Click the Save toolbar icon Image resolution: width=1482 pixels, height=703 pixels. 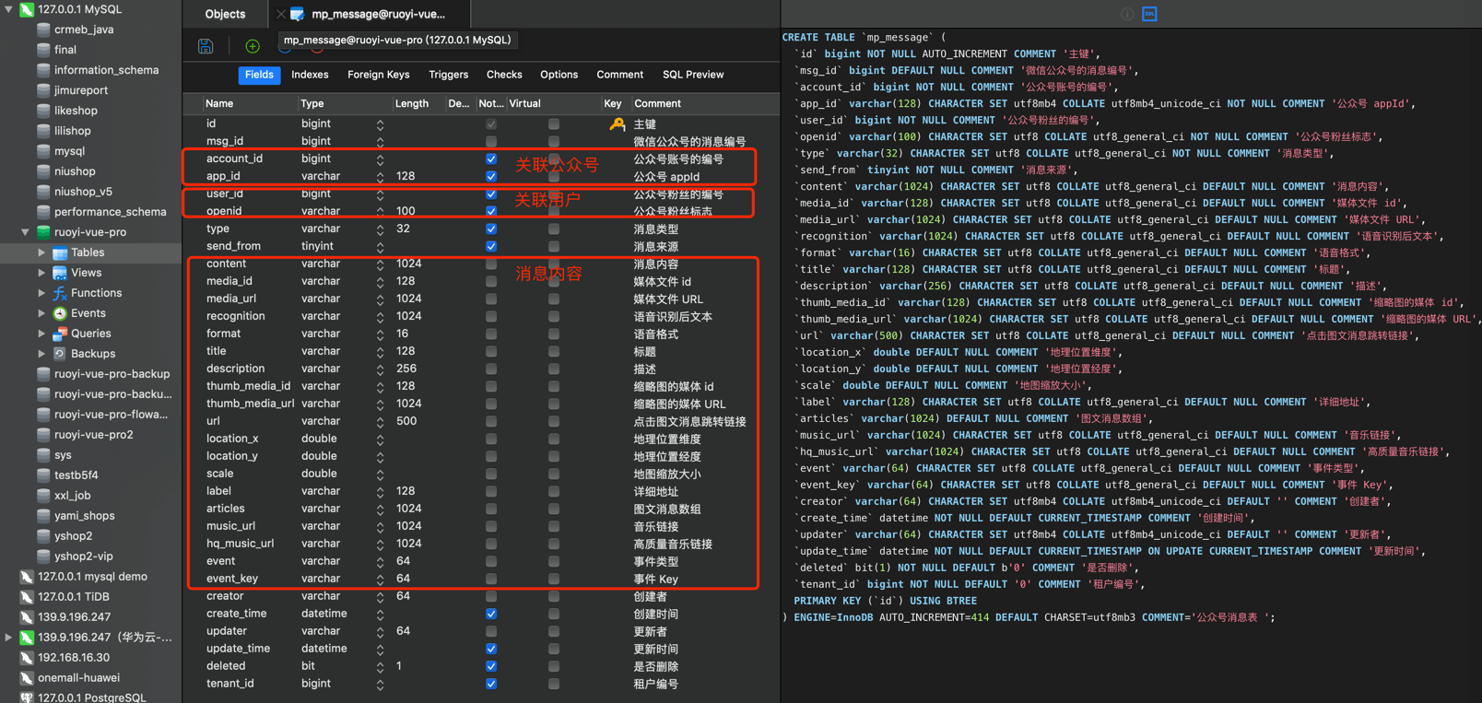tap(206, 46)
